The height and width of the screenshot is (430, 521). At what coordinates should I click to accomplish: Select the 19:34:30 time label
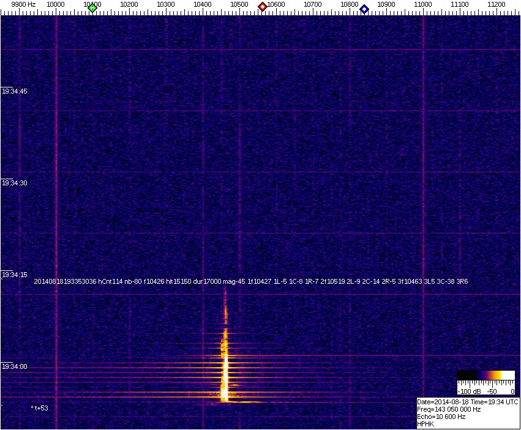tap(15, 183)
